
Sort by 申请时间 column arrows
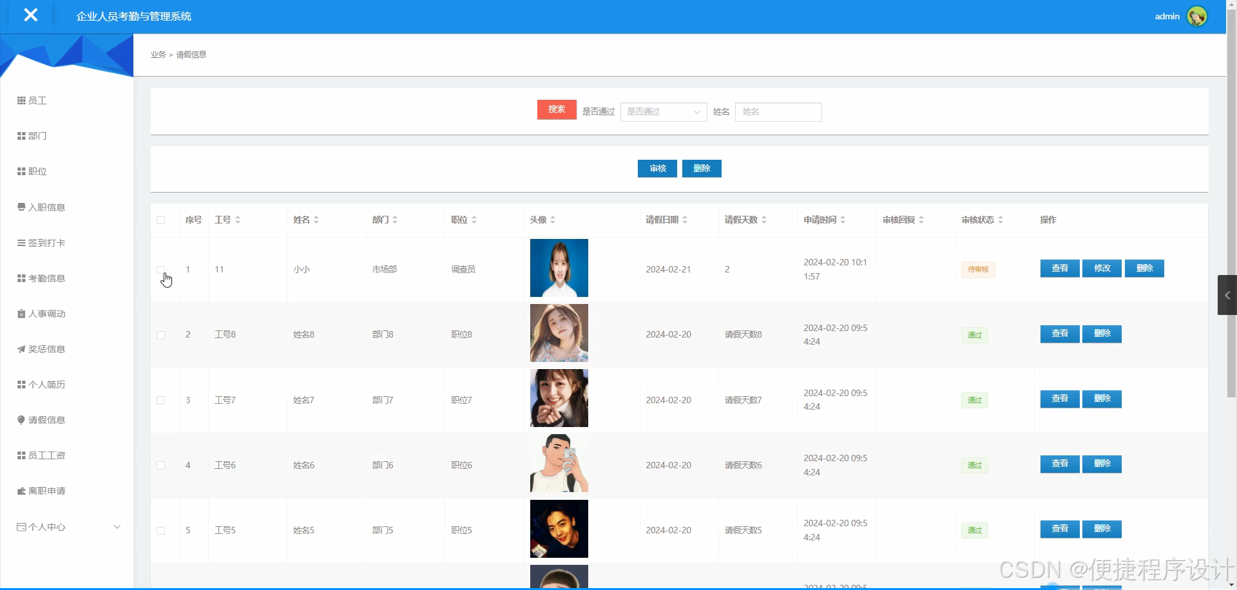[x=843, y=220]
